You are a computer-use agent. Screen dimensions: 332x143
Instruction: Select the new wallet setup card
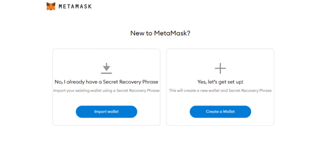coord(220,87)
